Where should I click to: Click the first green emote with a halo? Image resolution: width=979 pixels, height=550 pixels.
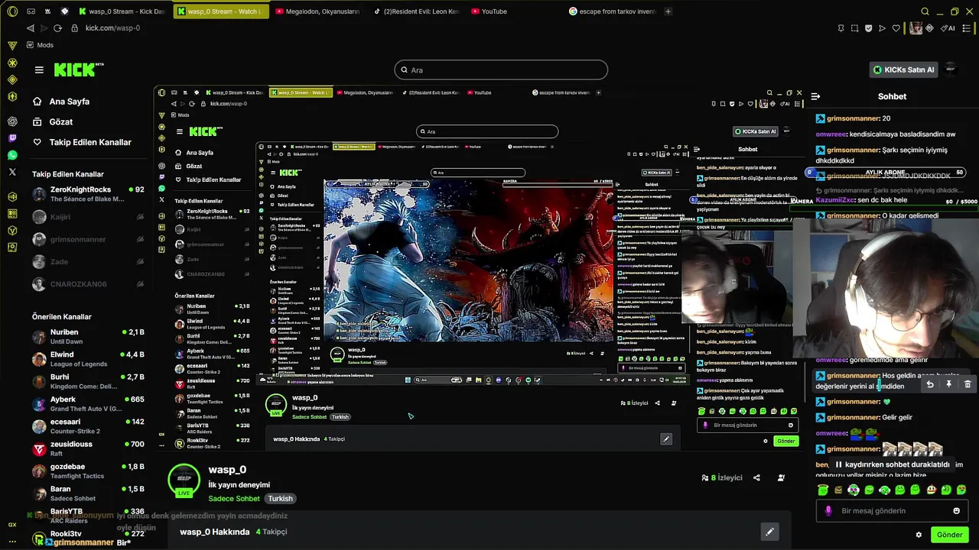[823, 490]
